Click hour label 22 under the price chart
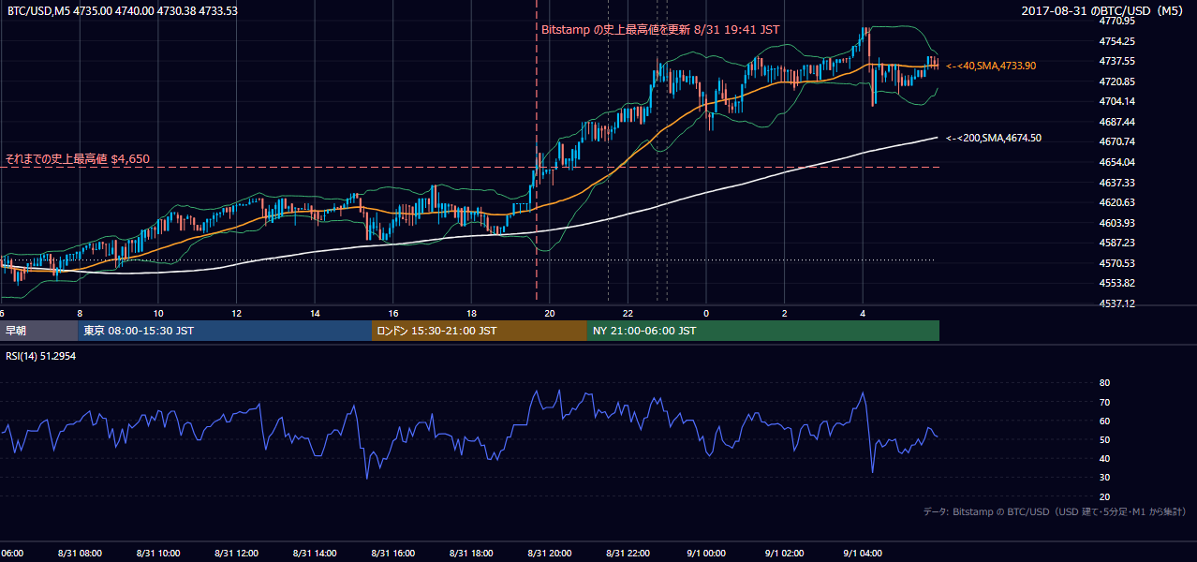Image resolution: width=1197 pixels, height=562 pixels. [x=628, y=313]
